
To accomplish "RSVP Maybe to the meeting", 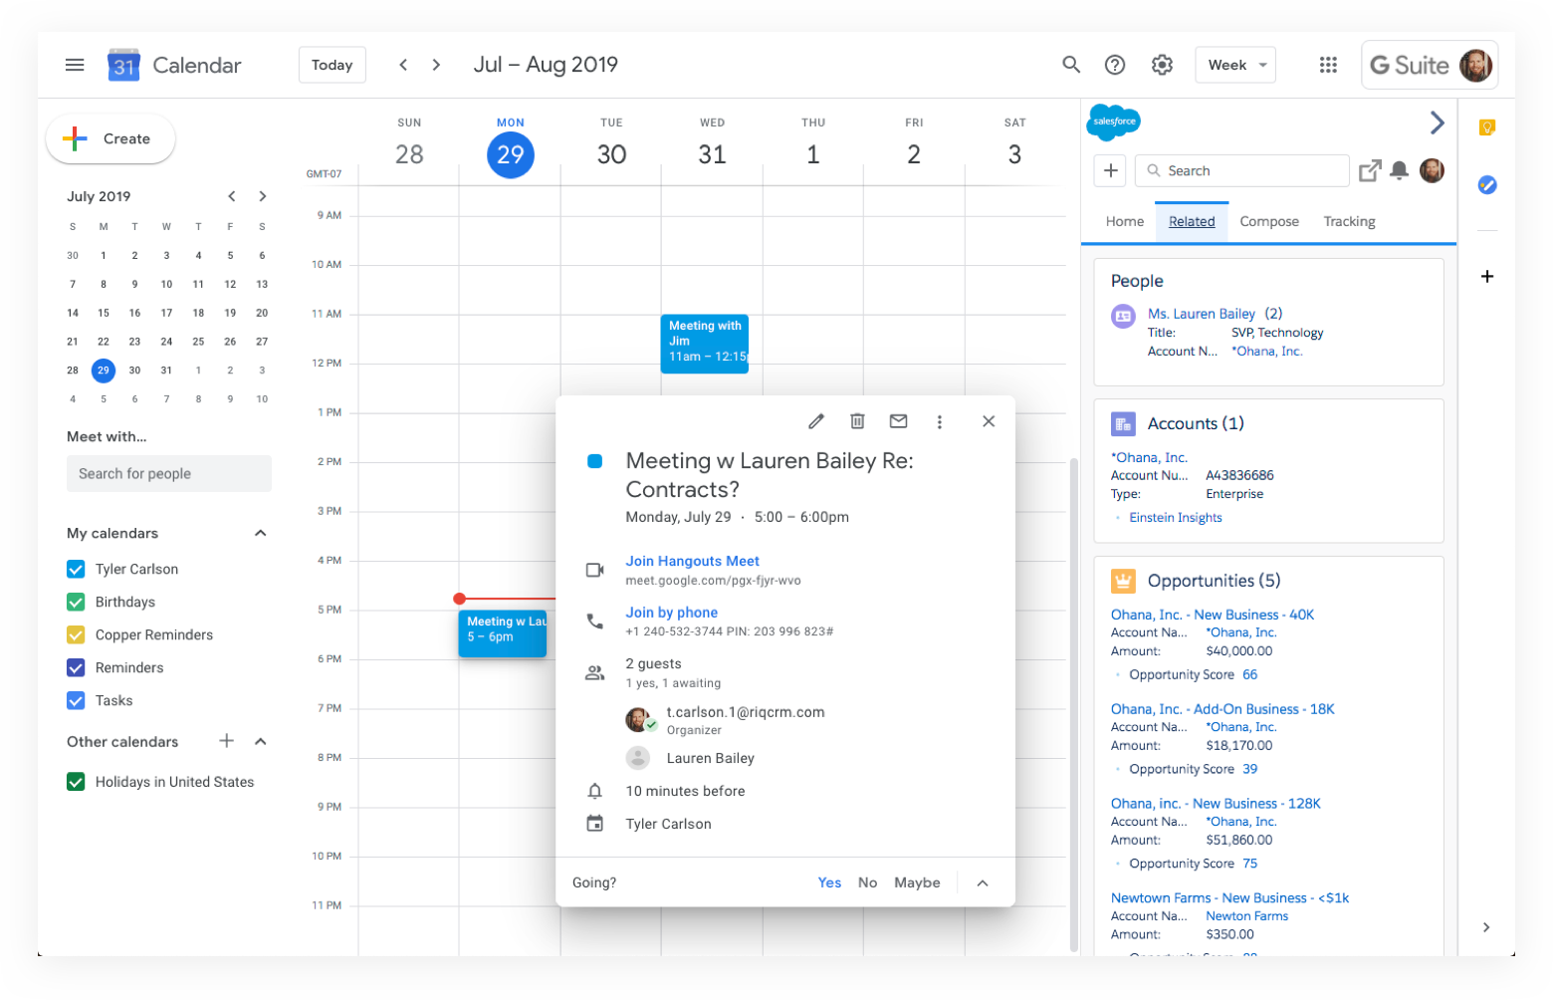I will coord(917,882).
